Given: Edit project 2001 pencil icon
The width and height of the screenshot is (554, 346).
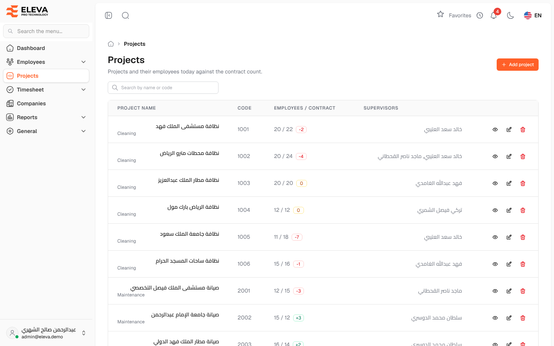Looking at the screenshot, I should pyautogui.click(x=509, y=291).
